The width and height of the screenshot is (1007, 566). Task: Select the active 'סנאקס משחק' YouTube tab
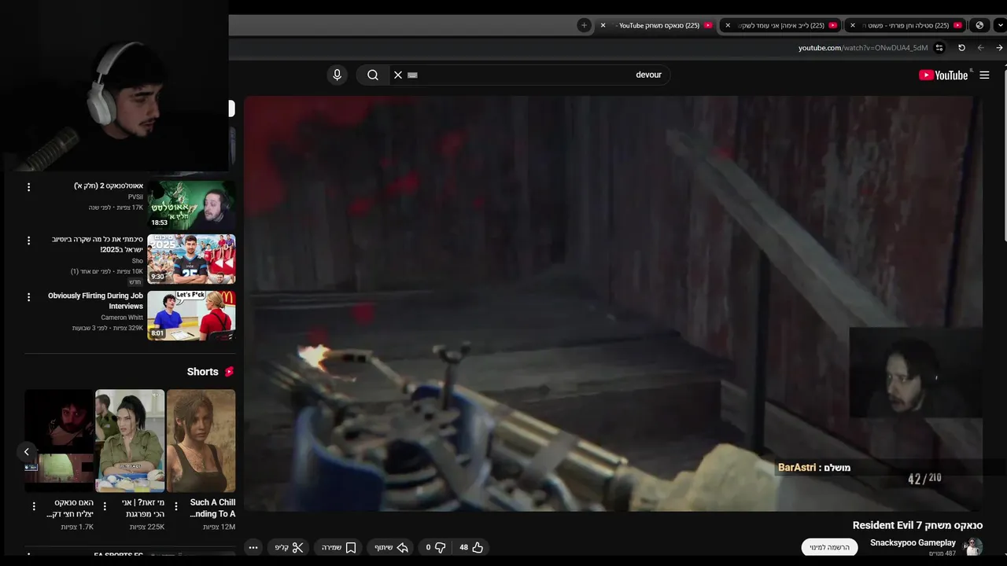[656, 25]
